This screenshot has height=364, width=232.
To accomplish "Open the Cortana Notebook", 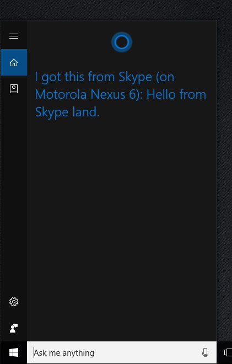I will (x=14, y=89).
